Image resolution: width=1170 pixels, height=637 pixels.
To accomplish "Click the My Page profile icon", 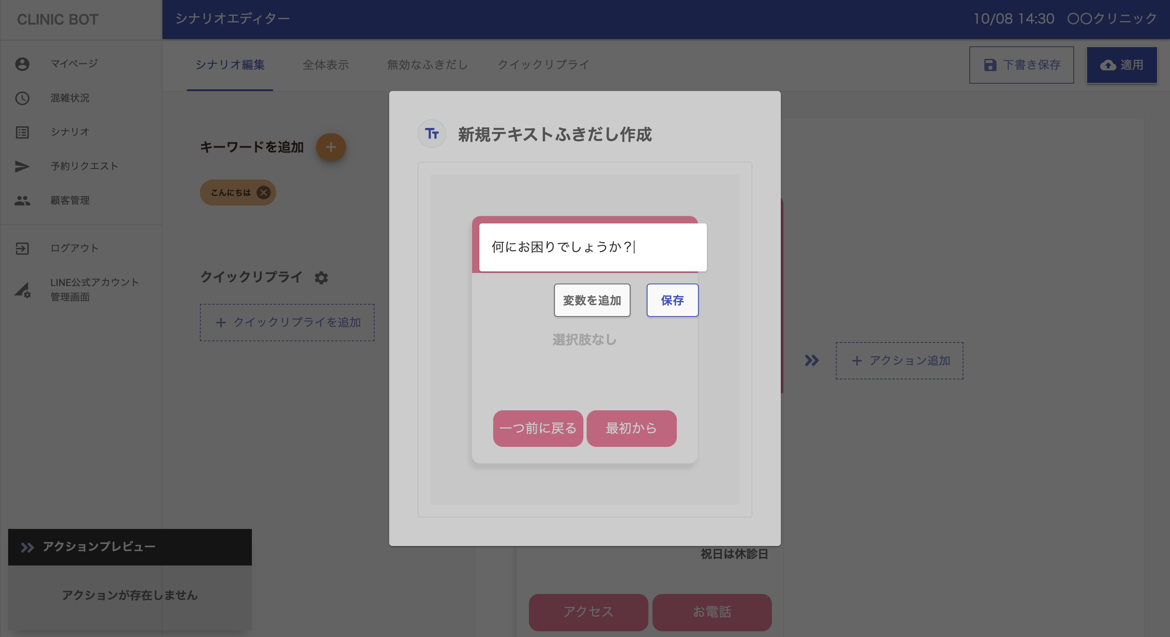I will point(22,64).
